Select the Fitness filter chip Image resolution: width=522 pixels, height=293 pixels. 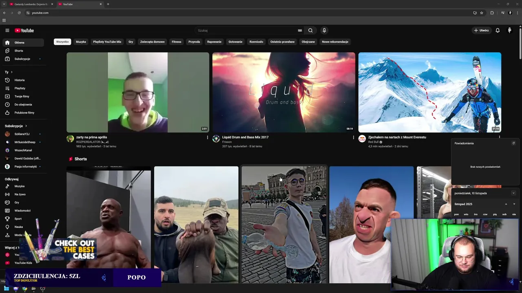click(x=177, y=42)
